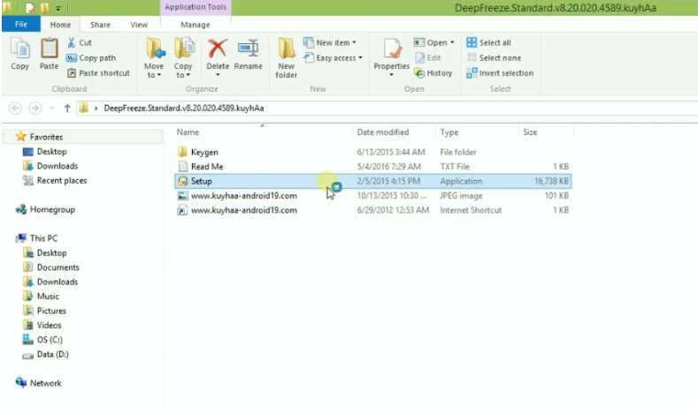The height and width of the screenshot is (407, 698).
Task: Sort by Type column header
Action: 477,132
